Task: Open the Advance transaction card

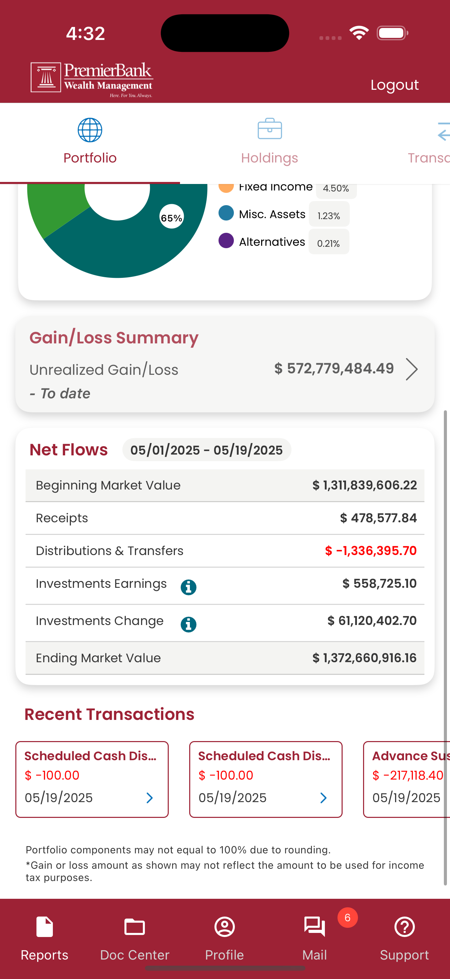Action: coord(407,779)
